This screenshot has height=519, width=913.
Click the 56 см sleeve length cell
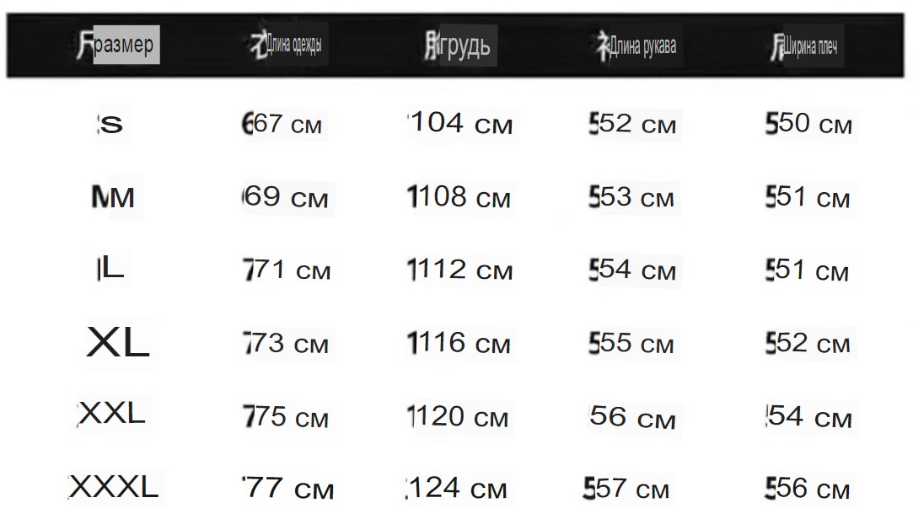pos(633,416)
